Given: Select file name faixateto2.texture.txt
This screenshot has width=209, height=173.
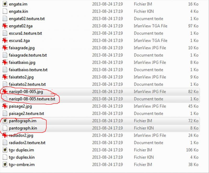Looking at the screenshot, I should (x=27, y=84).
